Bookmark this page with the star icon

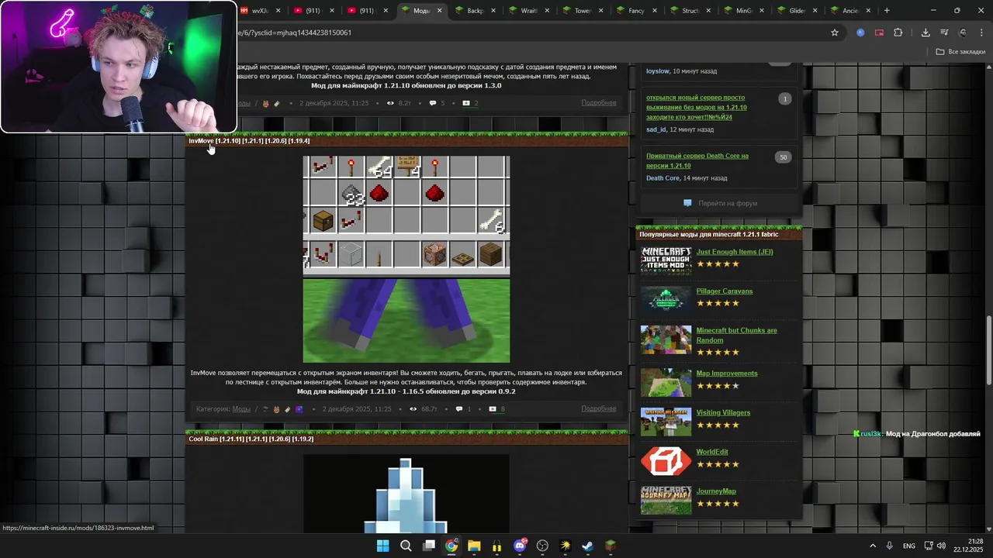click(x=835, y=33)
